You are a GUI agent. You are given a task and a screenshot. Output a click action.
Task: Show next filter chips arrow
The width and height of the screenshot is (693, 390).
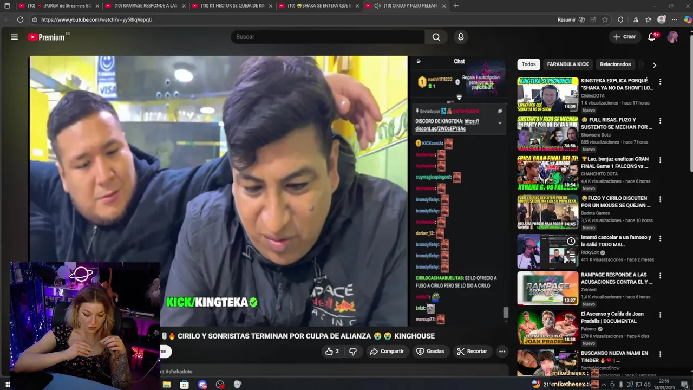[x=654, y=65]
